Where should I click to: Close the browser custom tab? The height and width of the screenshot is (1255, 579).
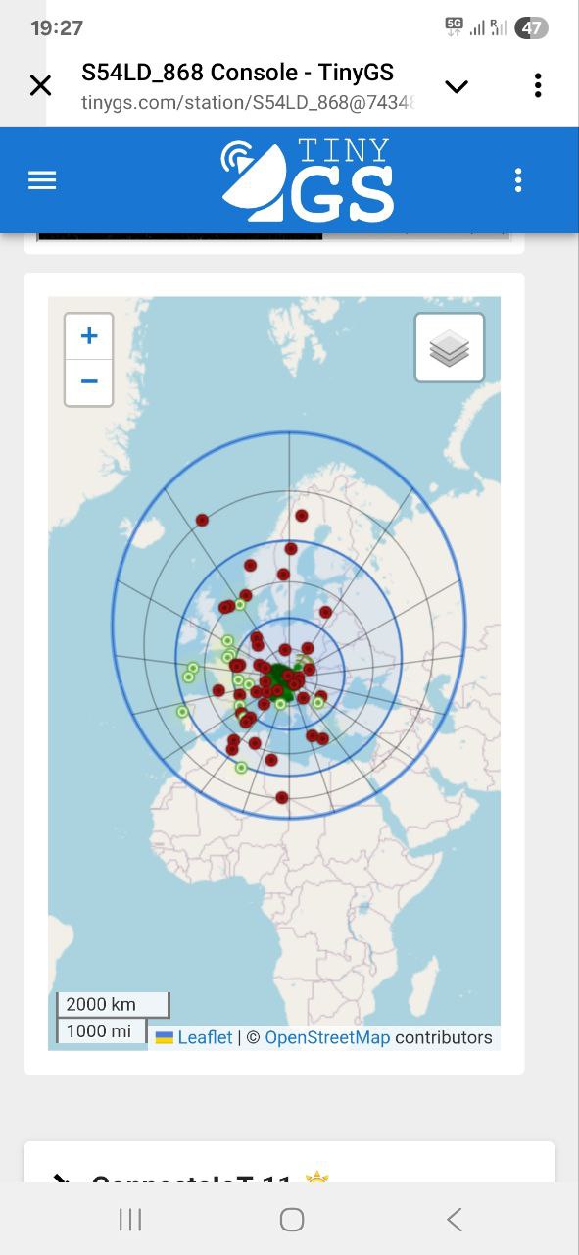tap(40, 86)
